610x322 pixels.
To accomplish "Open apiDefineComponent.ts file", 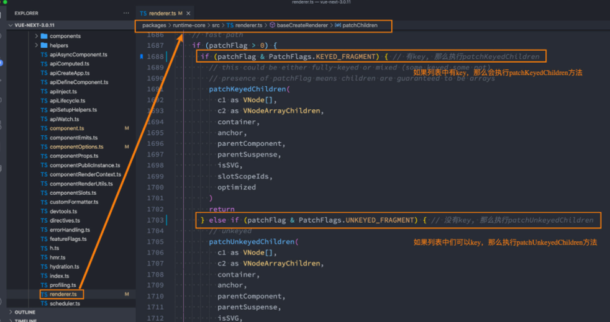I will 79,83.
